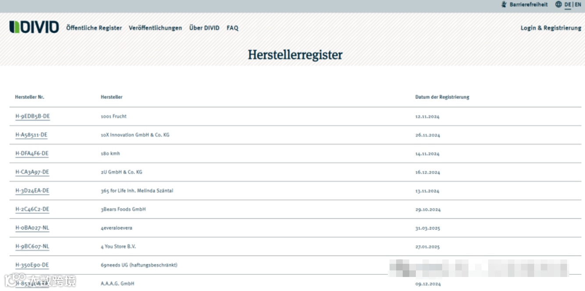Open manufacturer number H-0BA027-NL
Image resolution: width=585 pixels, height=291 pixels.
(x=32, y=228)
